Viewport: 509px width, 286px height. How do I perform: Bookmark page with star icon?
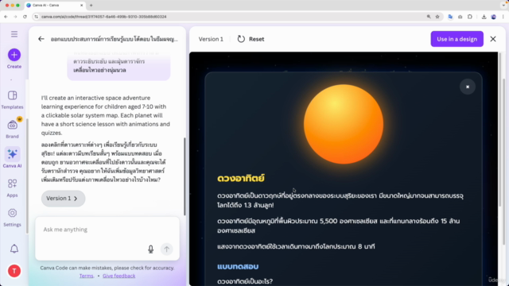(437, 17)
